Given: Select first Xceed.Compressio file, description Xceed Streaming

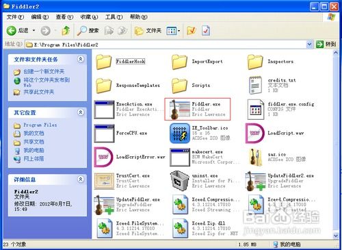Looking at the screenshot, I should coord(180,205).
